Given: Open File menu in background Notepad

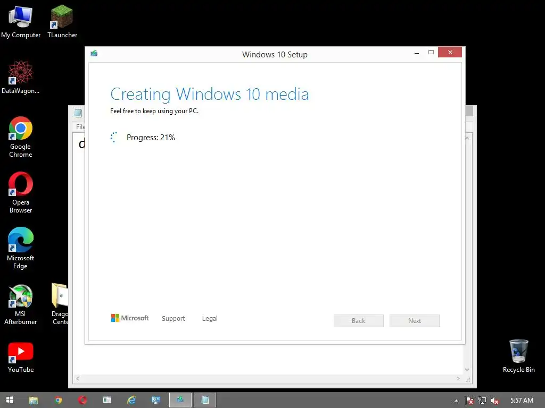Looking at the screenshot, I should coord(80,126).
